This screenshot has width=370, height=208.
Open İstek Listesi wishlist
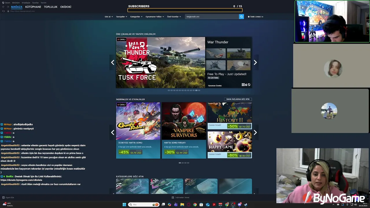(256, 16)
